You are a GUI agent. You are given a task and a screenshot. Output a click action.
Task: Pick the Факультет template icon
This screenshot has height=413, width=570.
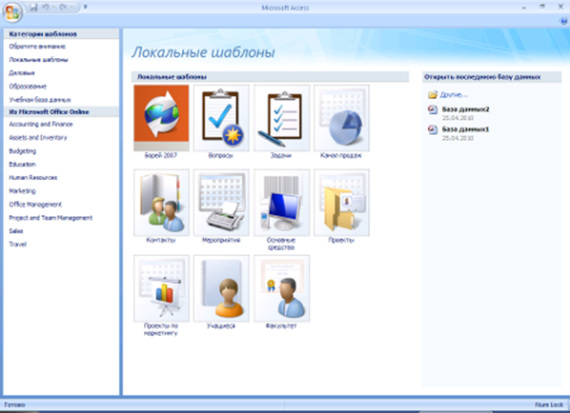[282, 288]
